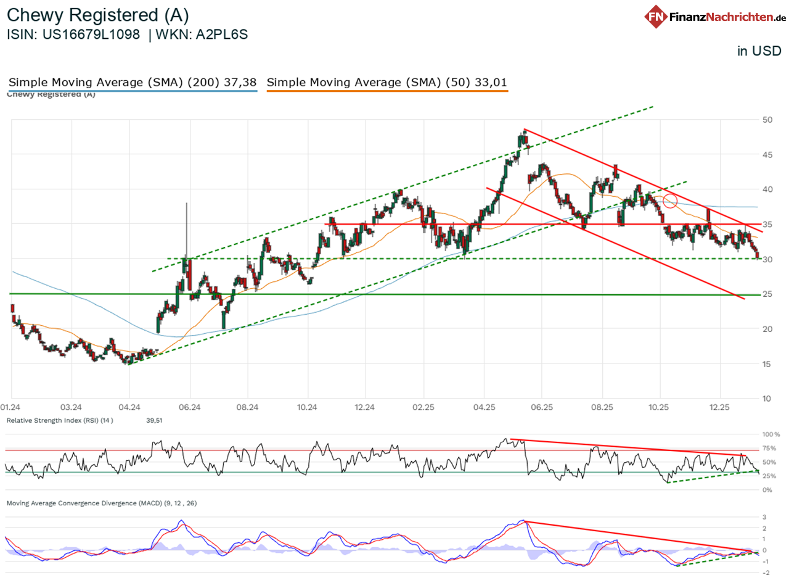Click the small red circle marker on chart
Image resolution: width=789 pixels, height=580 pixels.
(671, 200)
